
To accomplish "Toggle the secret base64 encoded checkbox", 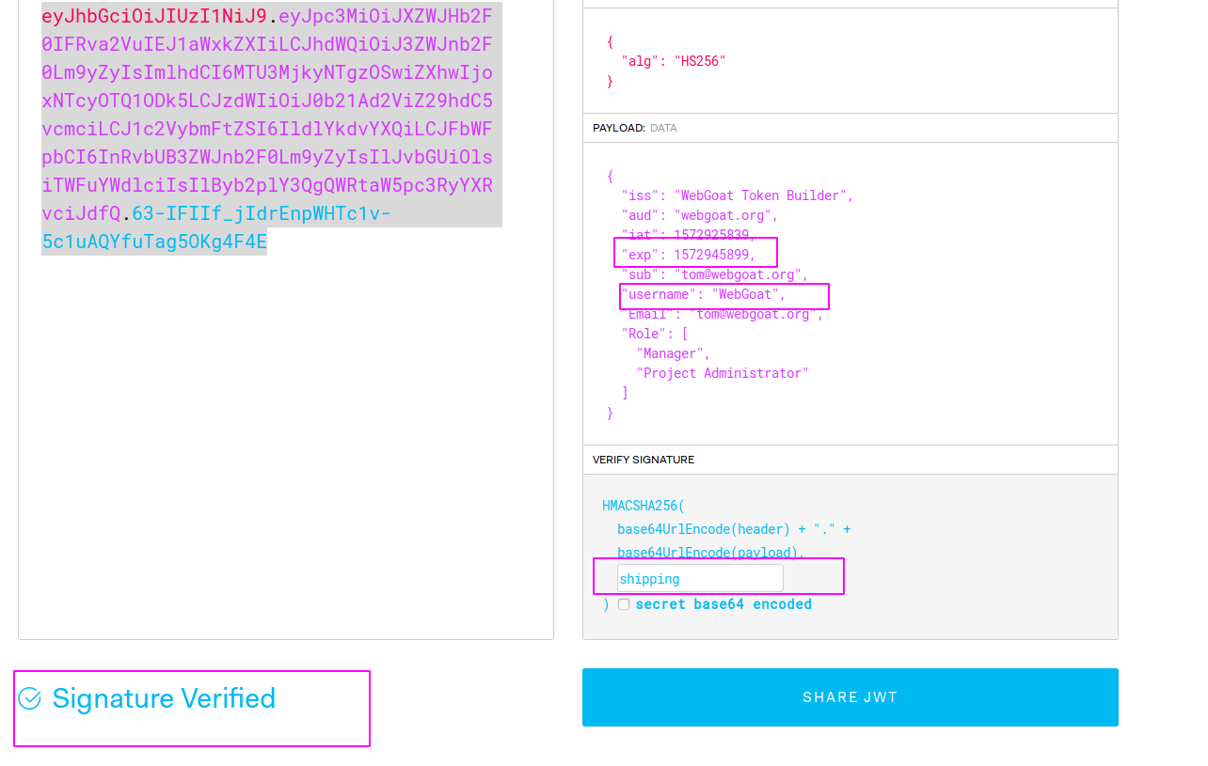I will 624,604.
